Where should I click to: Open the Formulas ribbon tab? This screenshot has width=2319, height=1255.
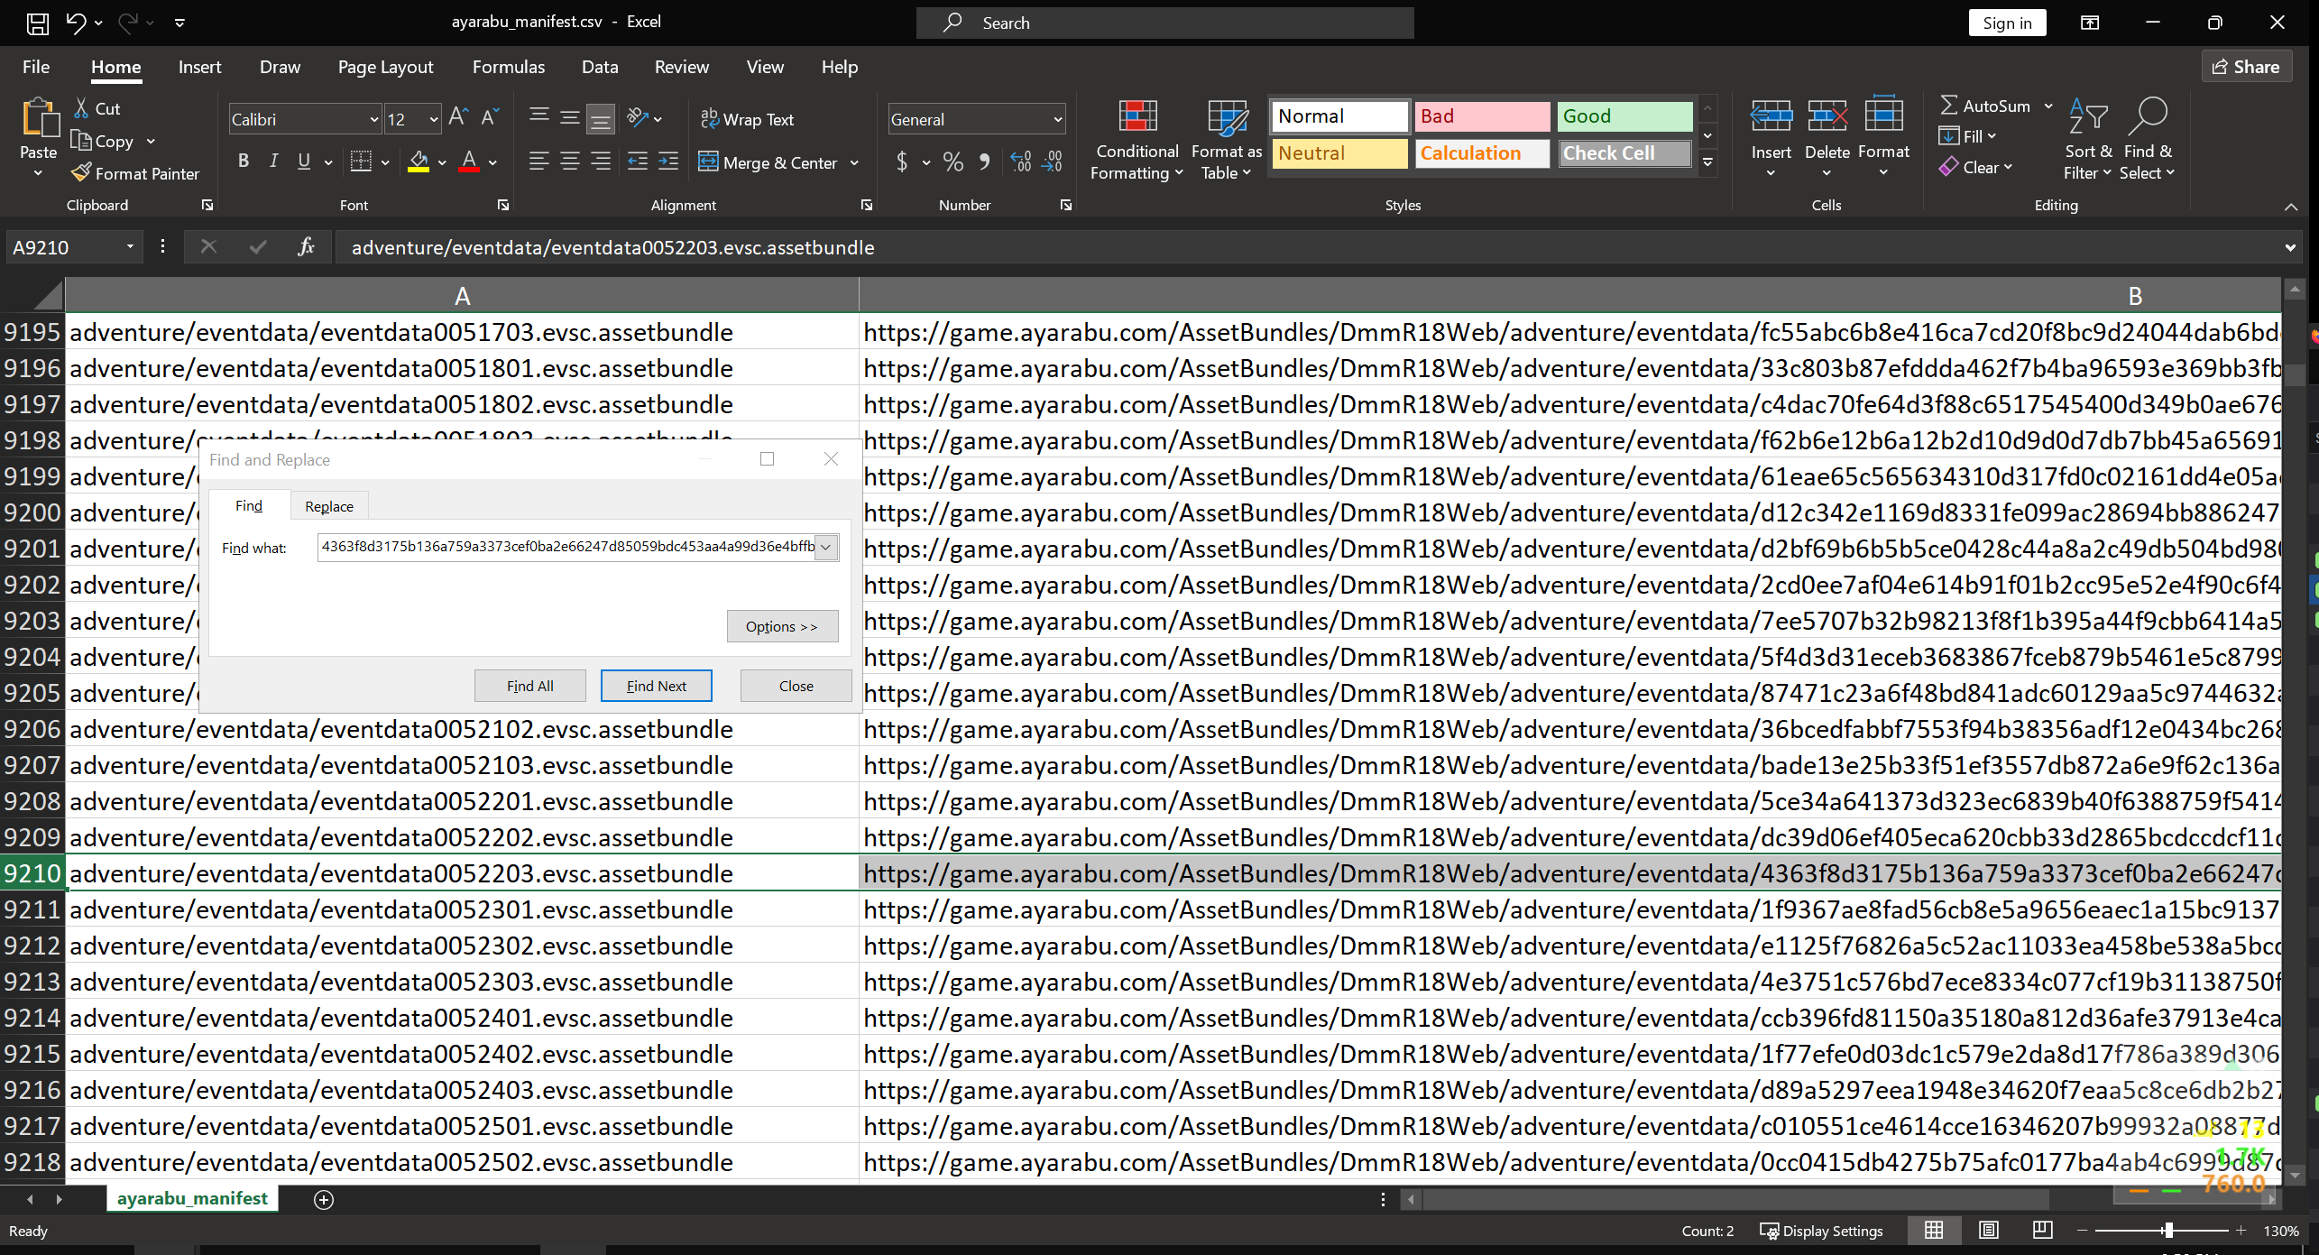click(508, 67)
